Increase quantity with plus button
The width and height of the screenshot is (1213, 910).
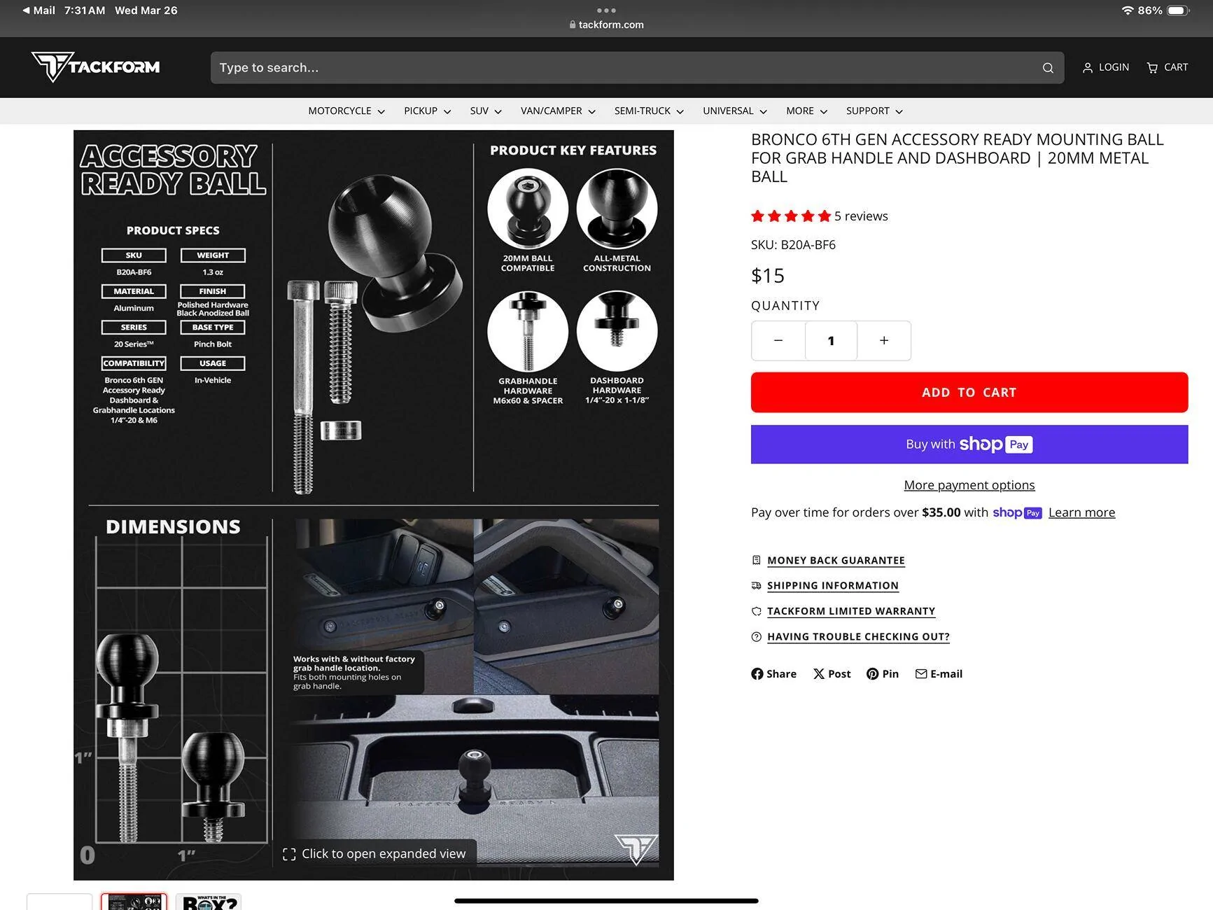pos(884,341)
